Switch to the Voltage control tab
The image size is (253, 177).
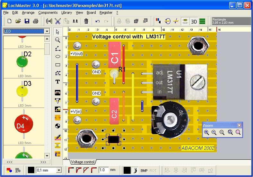pos(83,162)
